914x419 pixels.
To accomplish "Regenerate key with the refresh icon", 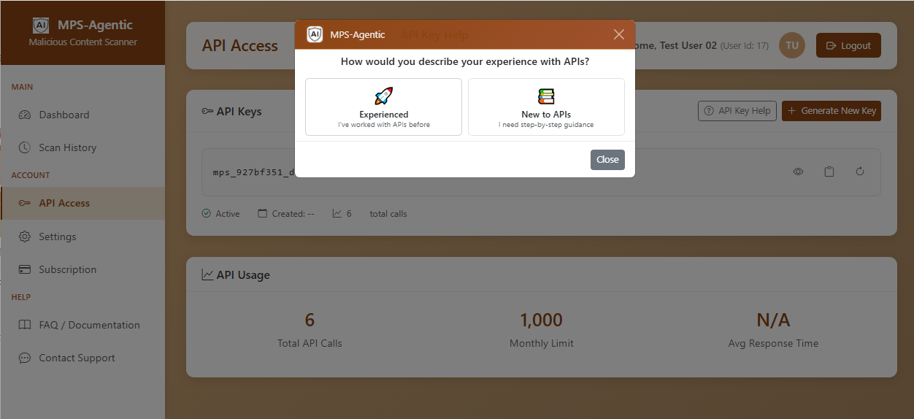I will pyautogui.click(x=860, y=172).
